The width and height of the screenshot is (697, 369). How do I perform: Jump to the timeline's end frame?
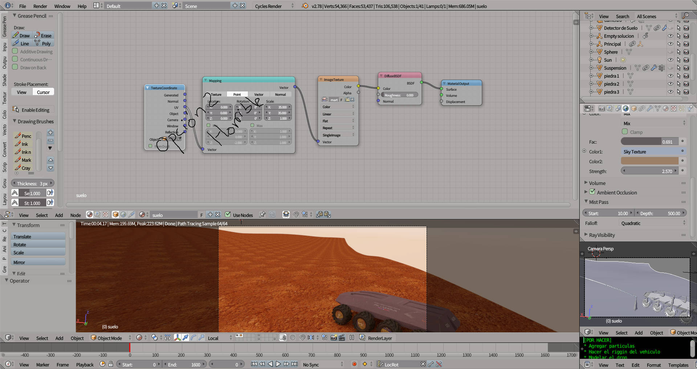tap(294, 364)
